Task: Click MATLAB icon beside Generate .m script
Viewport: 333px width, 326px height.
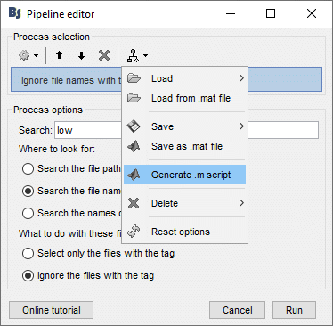Action: pyautogui.click(x=134, y=175)
